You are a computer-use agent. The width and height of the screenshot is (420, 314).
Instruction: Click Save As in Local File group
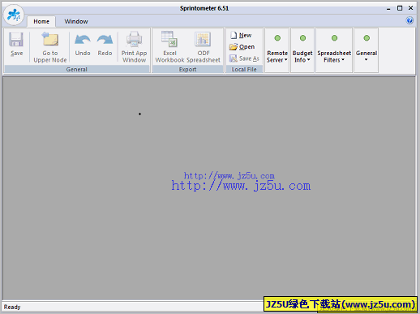pos(244,58)
